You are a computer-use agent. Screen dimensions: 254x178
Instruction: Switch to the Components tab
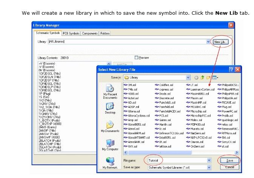click(x=90, y=33)
